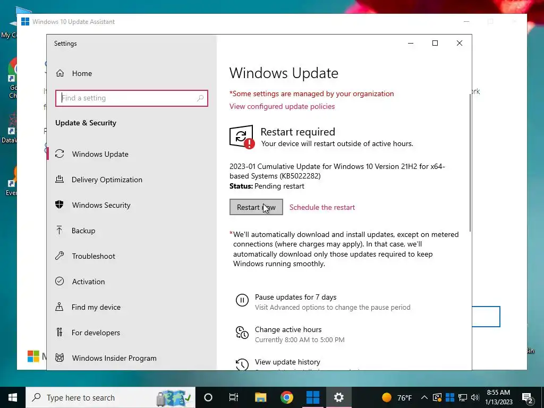Viewport: 544px width, 408px height.
Task: Minimize the Settings window
Action: [x=411, y=43]
